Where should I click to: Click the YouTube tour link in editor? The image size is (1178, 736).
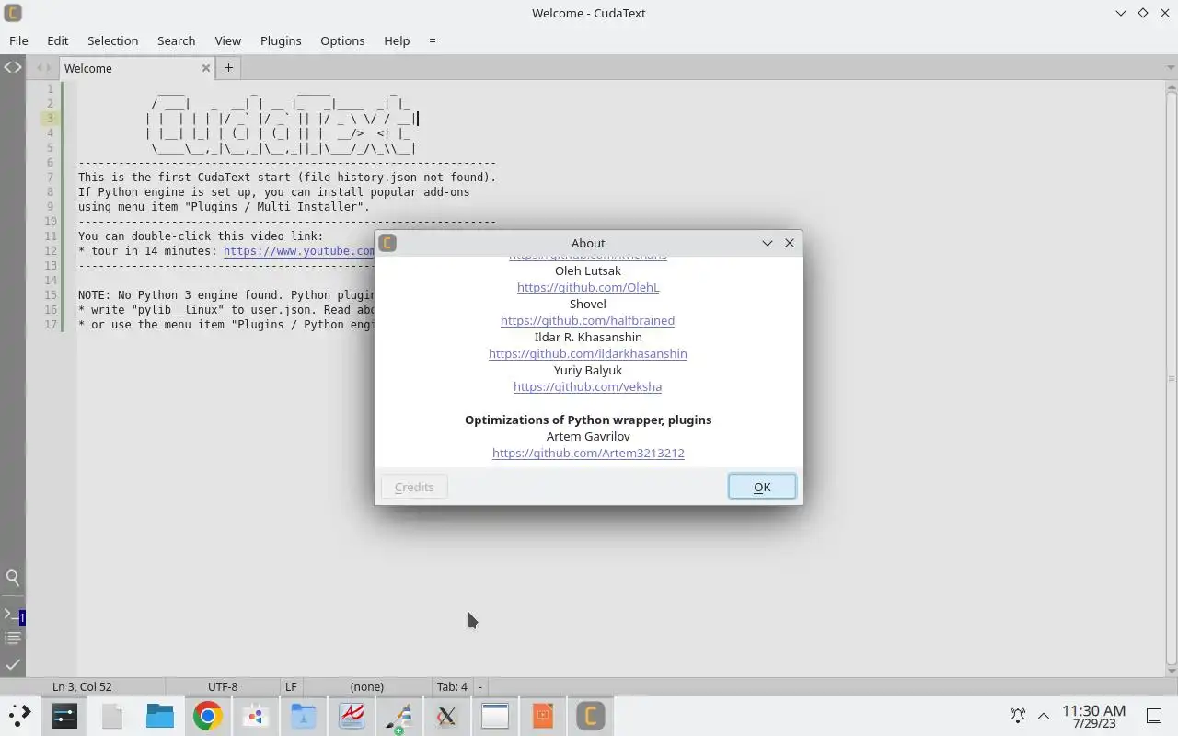[x=299, y=251]
